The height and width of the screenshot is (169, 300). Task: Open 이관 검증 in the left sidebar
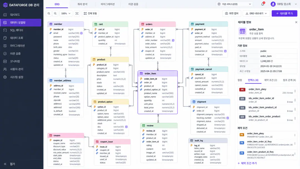point(21,54)
